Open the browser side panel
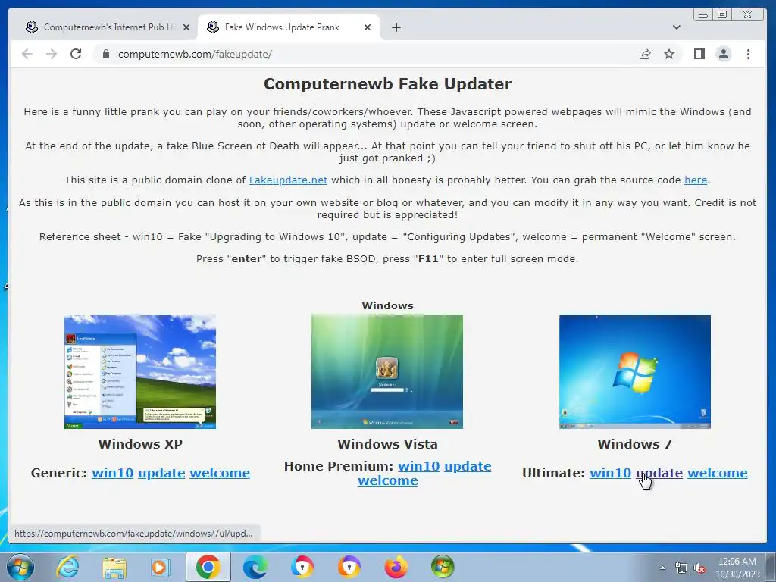The image size is (776, 582). pos(699,54)
